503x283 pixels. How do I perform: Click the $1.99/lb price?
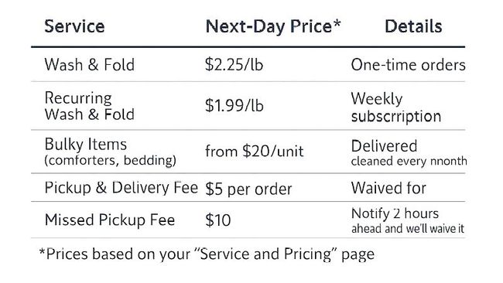(x=234, y=105)
